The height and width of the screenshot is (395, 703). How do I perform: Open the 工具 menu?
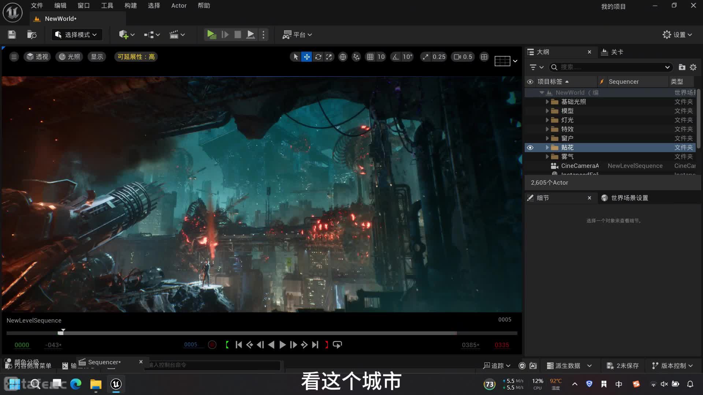coord(107,5)
